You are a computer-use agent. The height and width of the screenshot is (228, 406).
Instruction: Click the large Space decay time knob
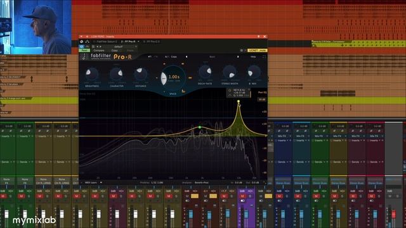[173, 78]
